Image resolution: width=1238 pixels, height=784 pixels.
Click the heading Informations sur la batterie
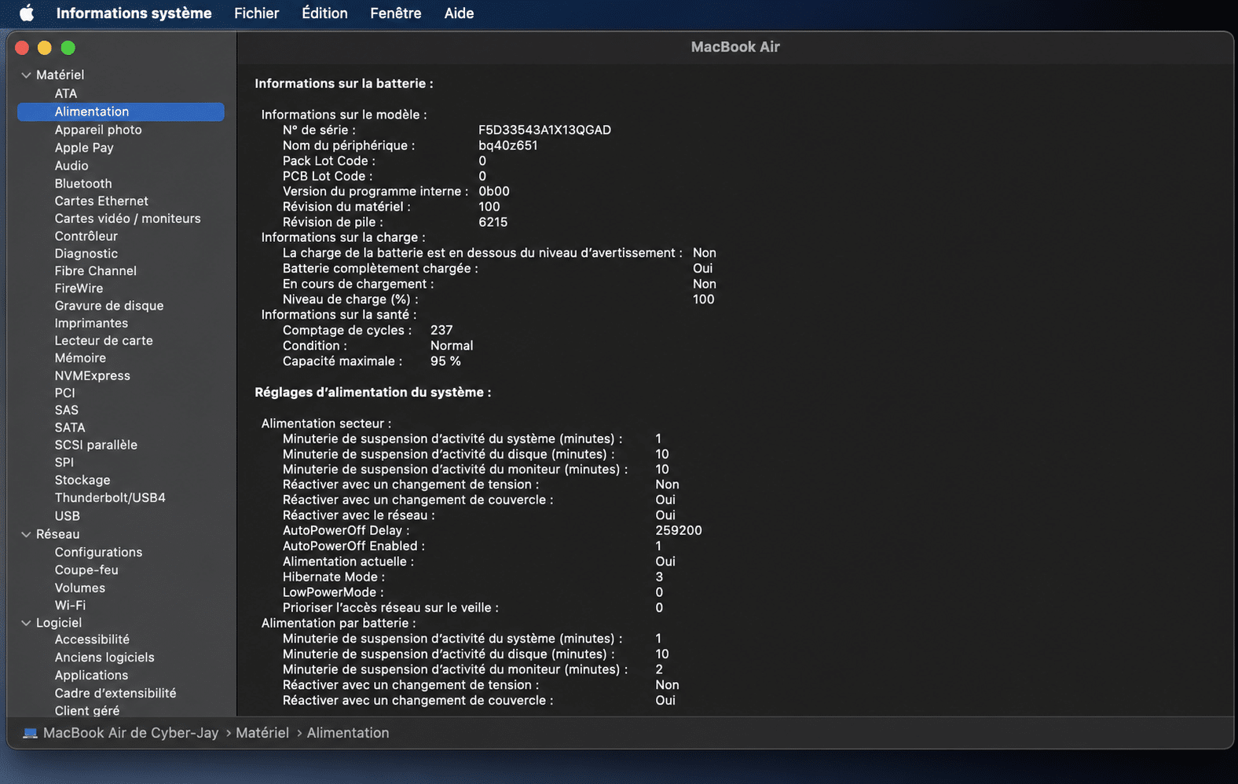pyautogui.click(x=344, y=83)
